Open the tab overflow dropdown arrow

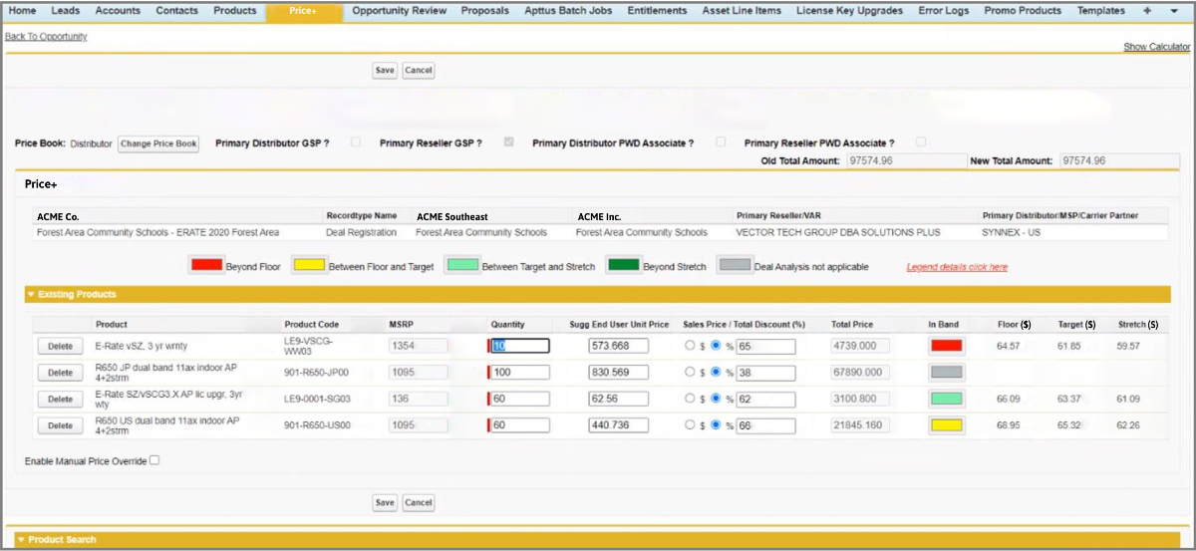1173,11
